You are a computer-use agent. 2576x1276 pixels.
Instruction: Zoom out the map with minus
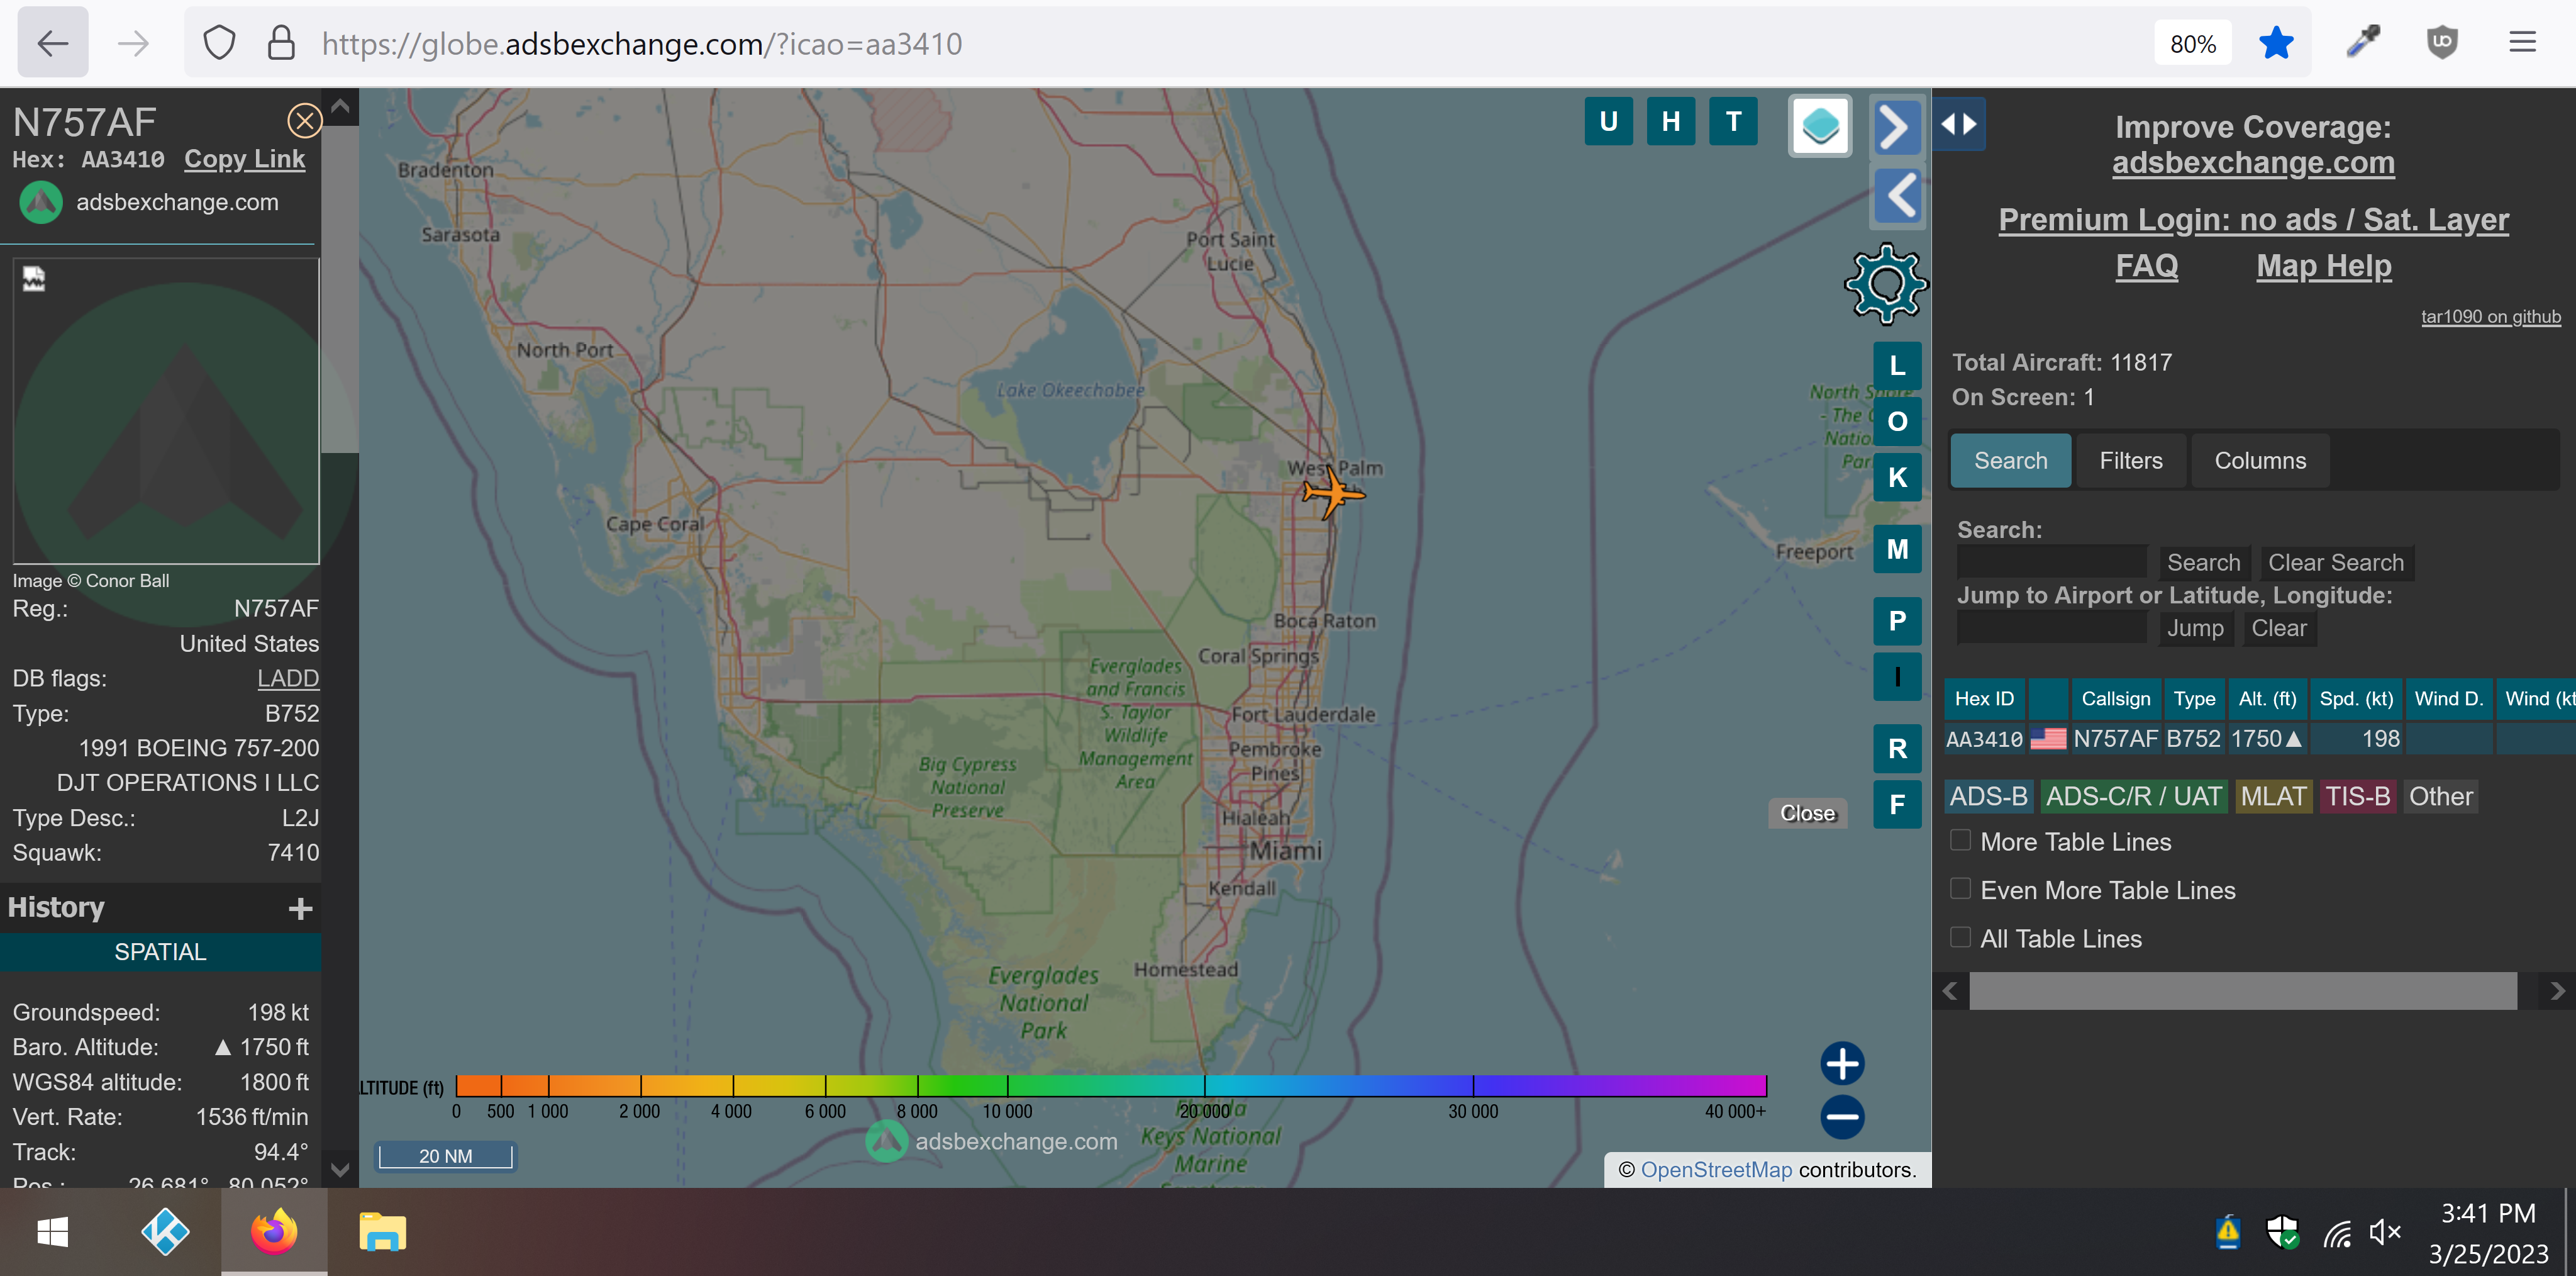(x=1842, y=1117)
